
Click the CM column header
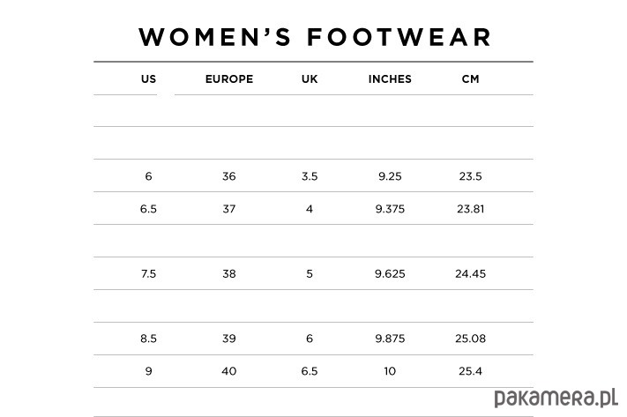(x=470, y=78)
